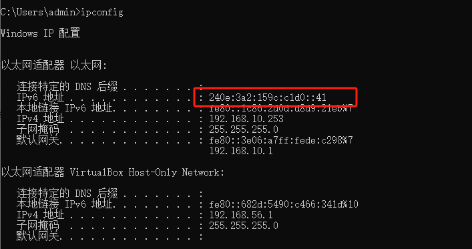Click the highlighted IPv6 address 240e:3a2:159c:c1d0::41
472x249 pixels.
(x=268, y=97)
